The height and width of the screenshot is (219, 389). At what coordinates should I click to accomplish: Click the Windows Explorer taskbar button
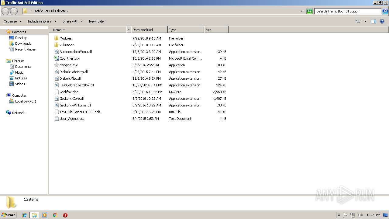(x=34, y=215)
